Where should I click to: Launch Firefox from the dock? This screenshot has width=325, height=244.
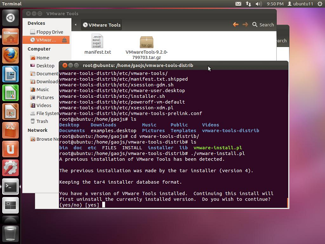tap(10, 55)
